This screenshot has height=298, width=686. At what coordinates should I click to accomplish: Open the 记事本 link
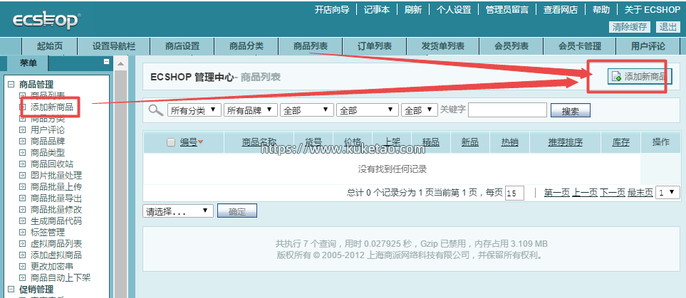click(x=377, y=10)
